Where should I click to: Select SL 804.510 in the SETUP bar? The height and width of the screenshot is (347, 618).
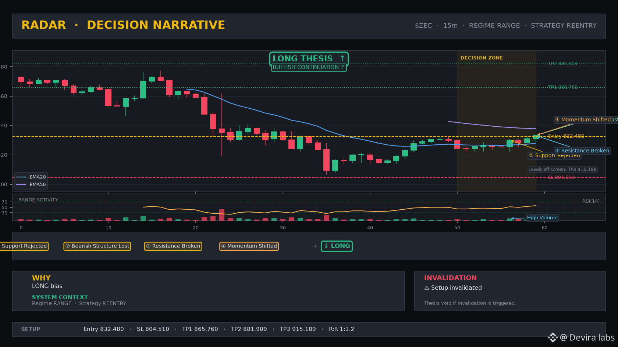pyautogui.click(x=153, y=329)
